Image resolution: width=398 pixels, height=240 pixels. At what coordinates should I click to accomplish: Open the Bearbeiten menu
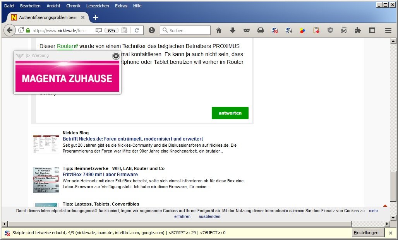pos(30,6)
